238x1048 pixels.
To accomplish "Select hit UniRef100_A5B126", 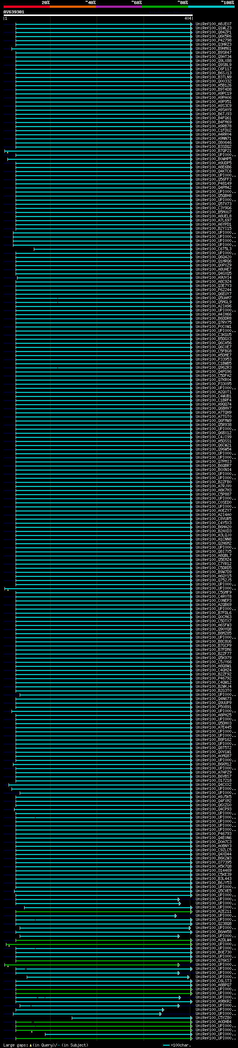I will pos(213,85).
